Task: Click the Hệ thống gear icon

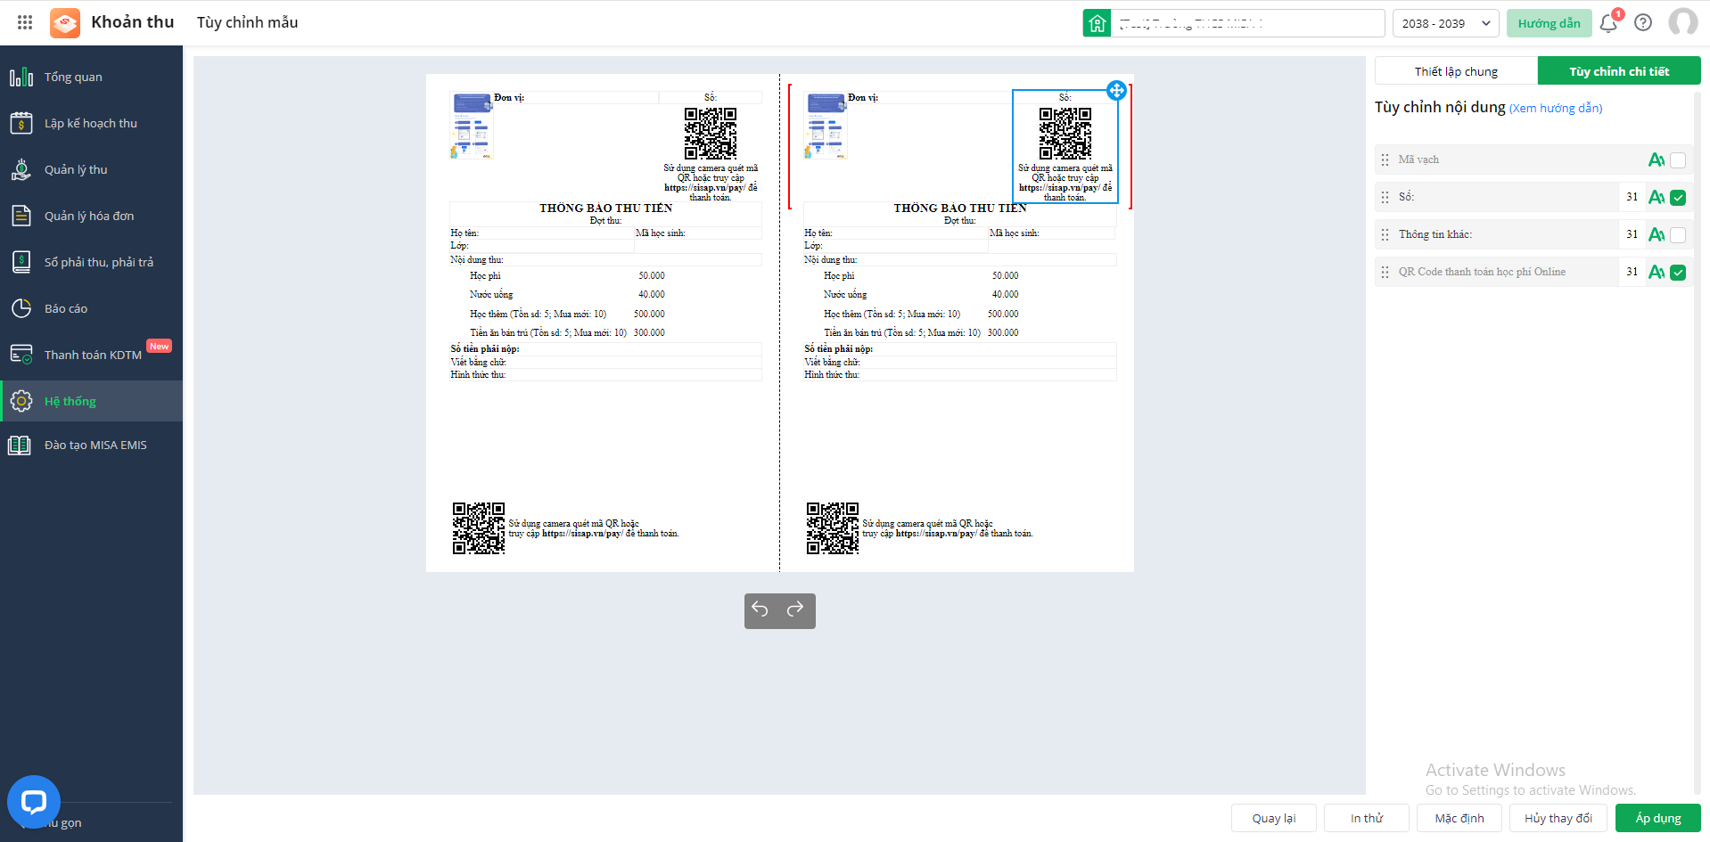Action: point(21,401)
